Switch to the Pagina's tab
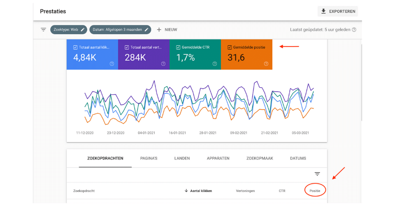This screenshot has width=395, height=206. pyautogui.click(x=149, y=158)
